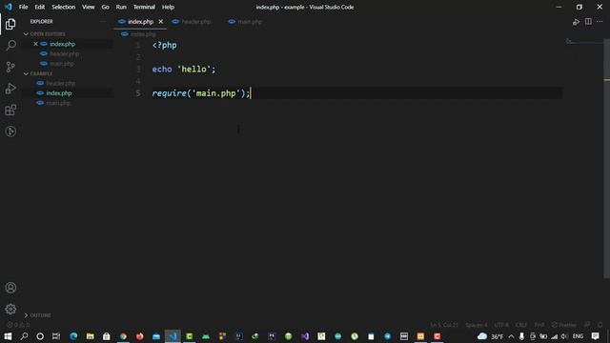This screenshot has width=610, height=343.
Task: Click the Prettier status bar item
Action: 564,325
